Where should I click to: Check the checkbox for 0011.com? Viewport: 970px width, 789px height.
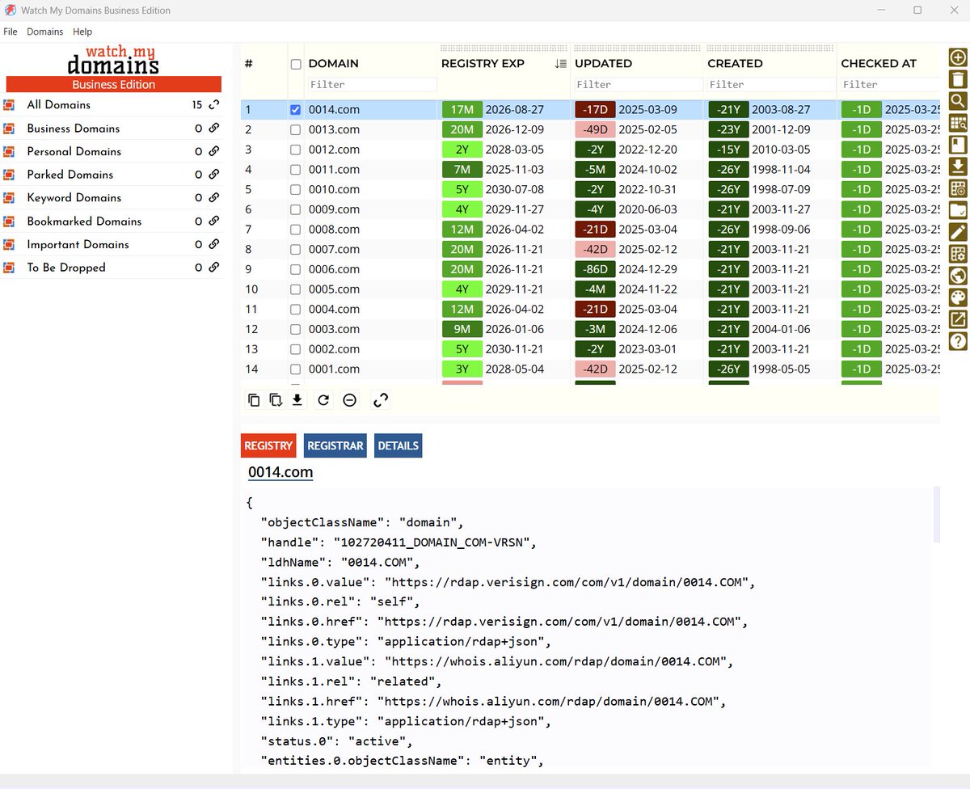click(x=295, y=170)
